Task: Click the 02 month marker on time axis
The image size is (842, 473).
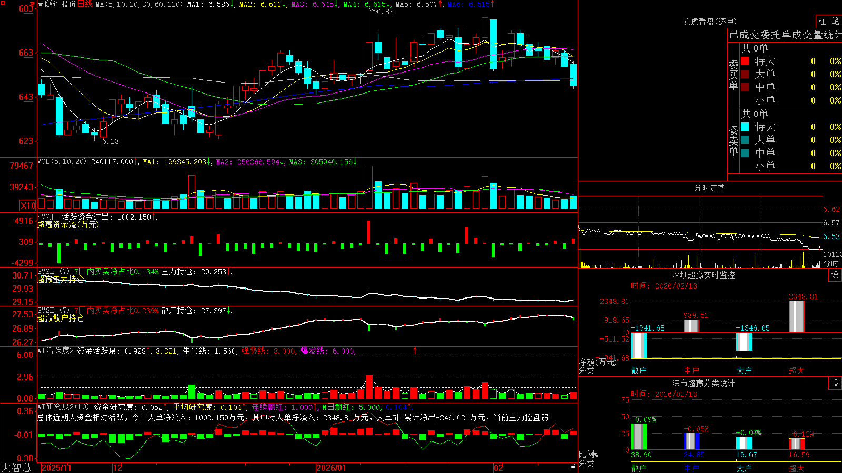Action: [x=498, y=468]
